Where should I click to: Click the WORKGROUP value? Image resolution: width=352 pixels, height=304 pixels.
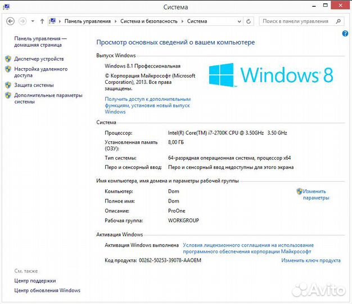click(183, 221)
